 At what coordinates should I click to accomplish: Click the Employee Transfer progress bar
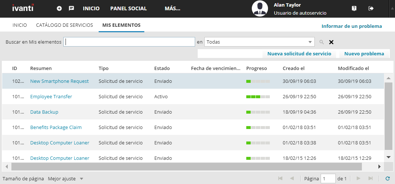[x=258, y=97]
